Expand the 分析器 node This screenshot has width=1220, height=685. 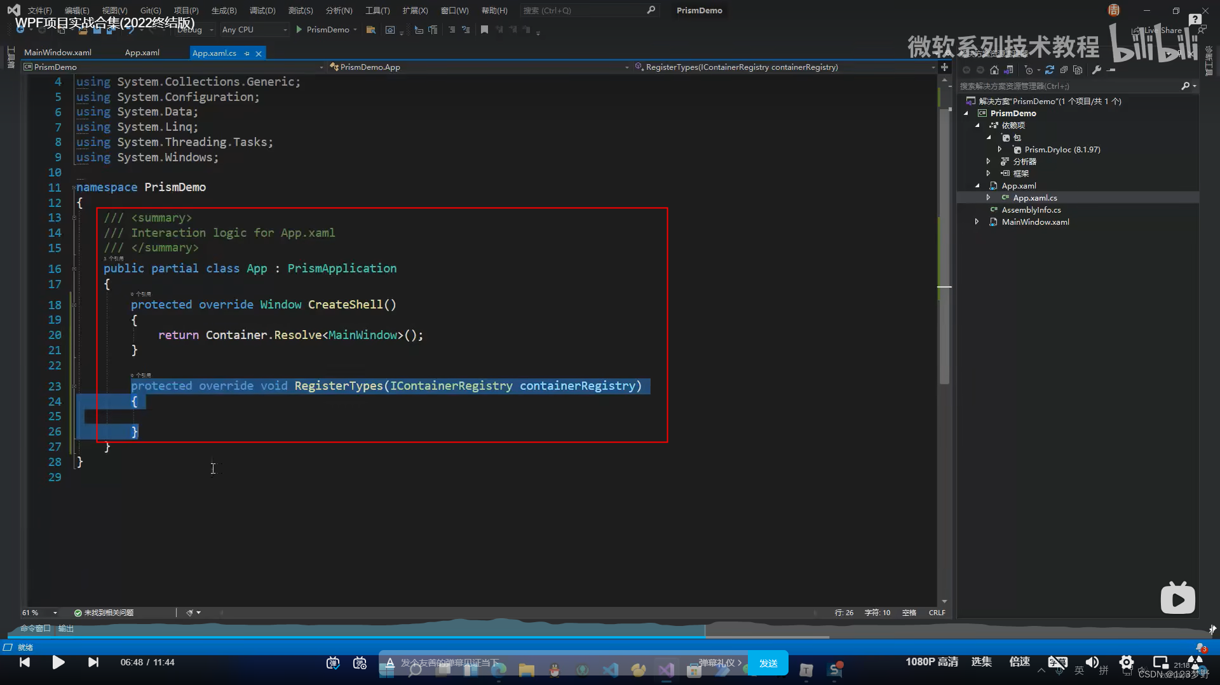click(x=988, y=161)
